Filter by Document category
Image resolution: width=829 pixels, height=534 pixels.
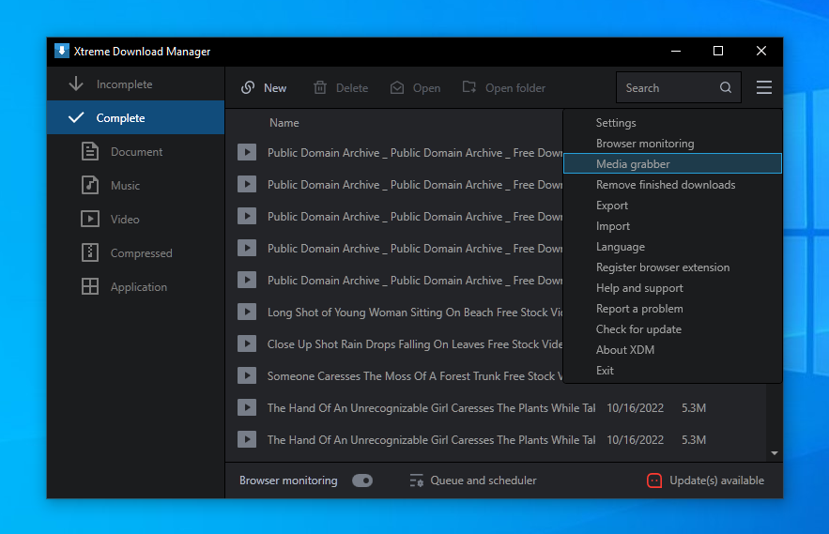136,151
